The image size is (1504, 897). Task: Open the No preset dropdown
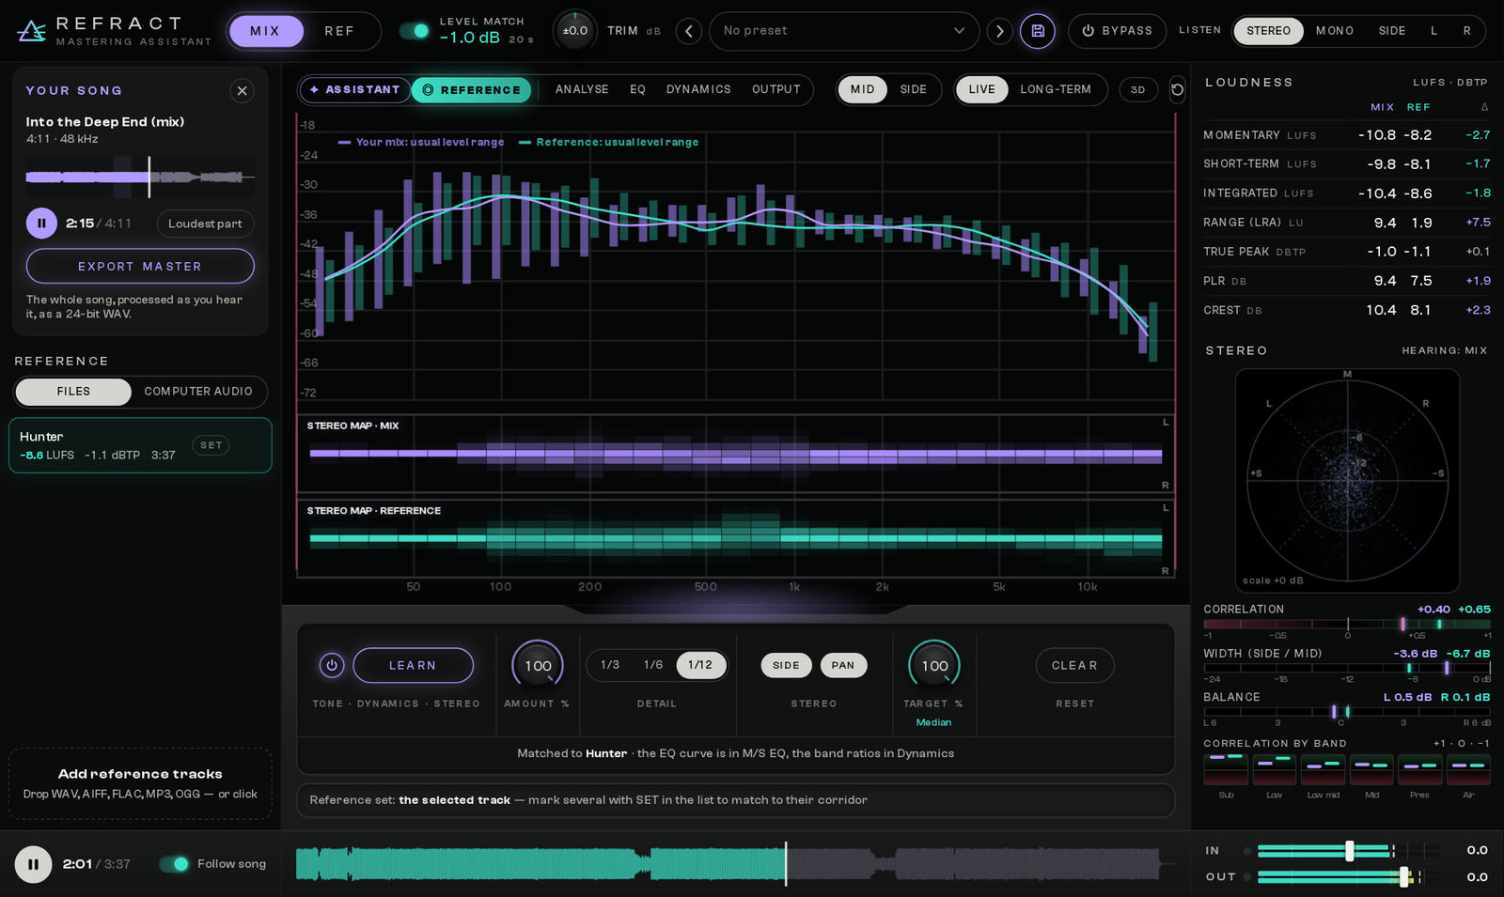click(843, 31)
